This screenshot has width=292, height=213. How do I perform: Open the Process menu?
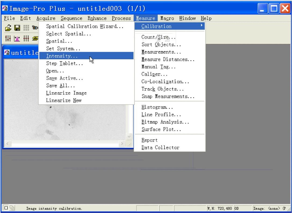121,18
